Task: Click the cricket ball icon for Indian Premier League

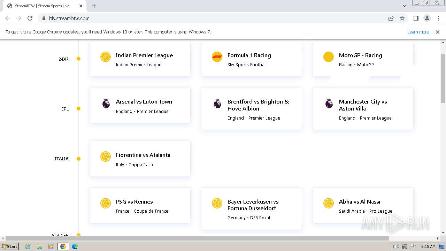Action: click(x=106, y=57)
